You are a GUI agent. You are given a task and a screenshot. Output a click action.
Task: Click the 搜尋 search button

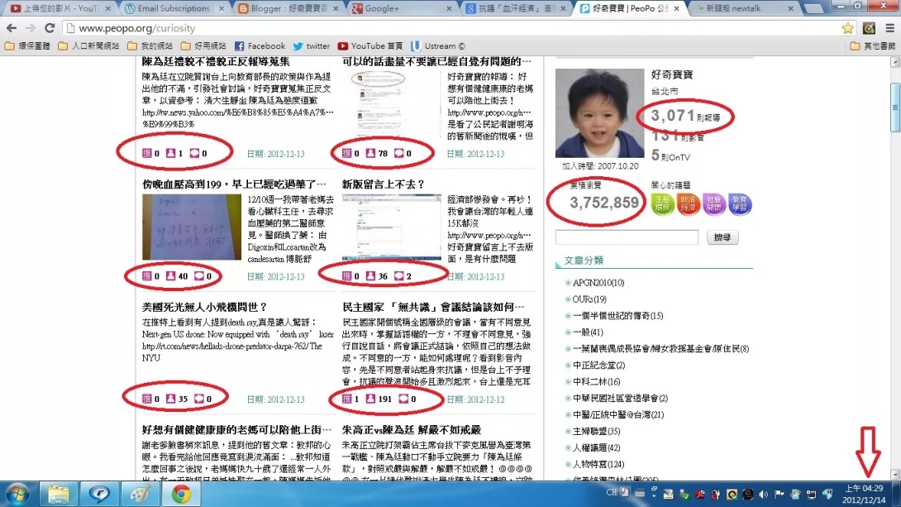click(x=722, y=237)
